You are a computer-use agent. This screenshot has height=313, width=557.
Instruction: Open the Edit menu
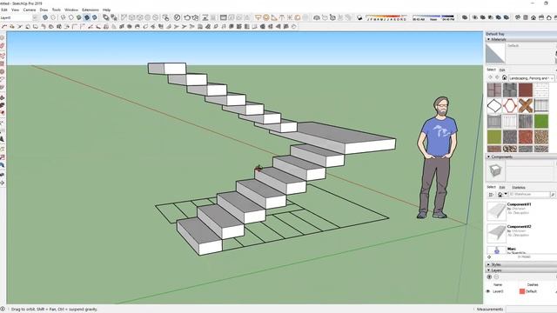[x=4, y=10]
